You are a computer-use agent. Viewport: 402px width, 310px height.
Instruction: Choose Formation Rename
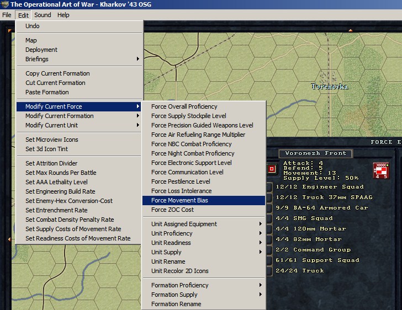click(x=204, y=304)
